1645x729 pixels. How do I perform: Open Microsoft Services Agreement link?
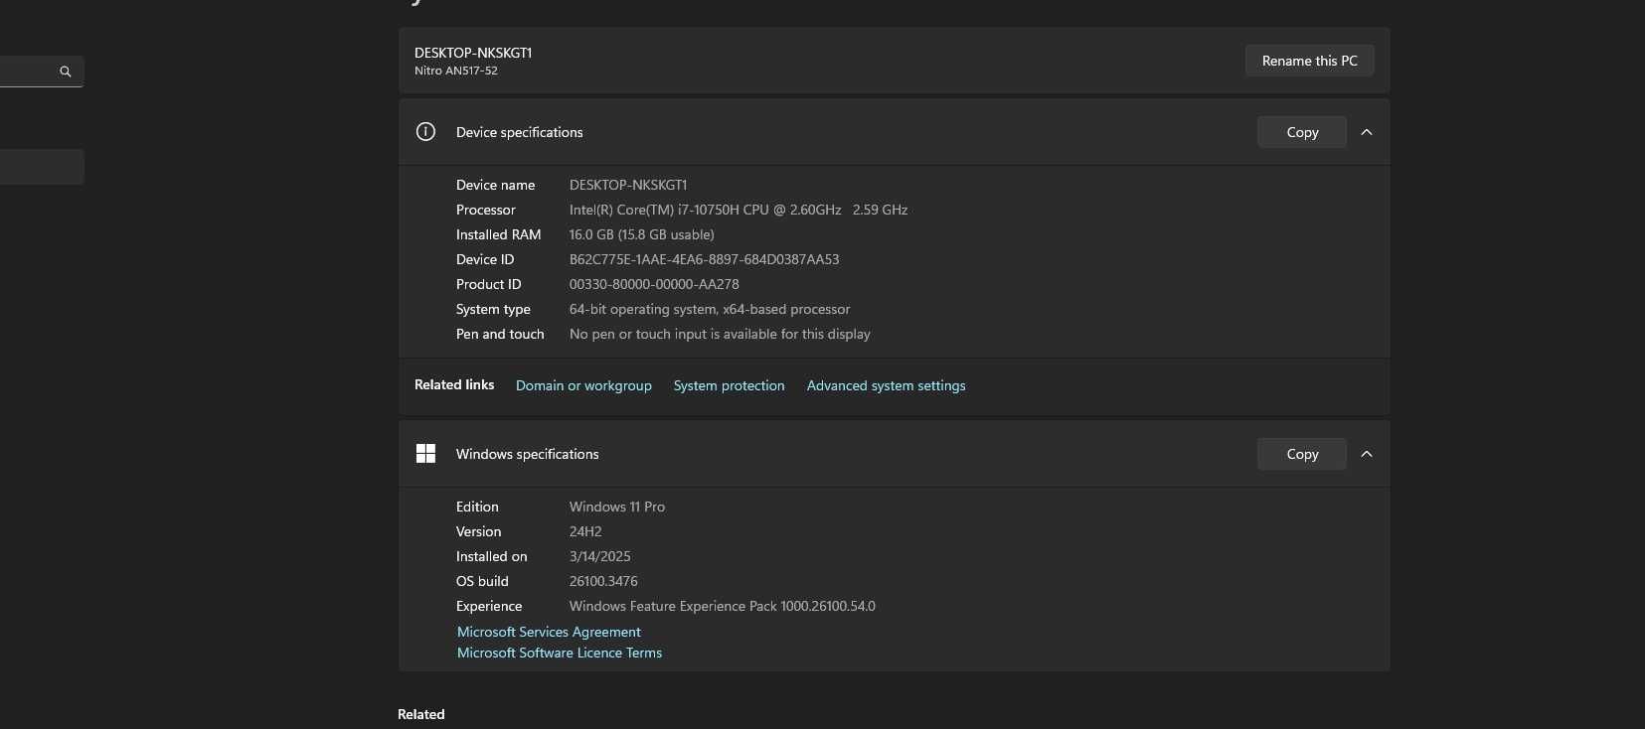549,632
